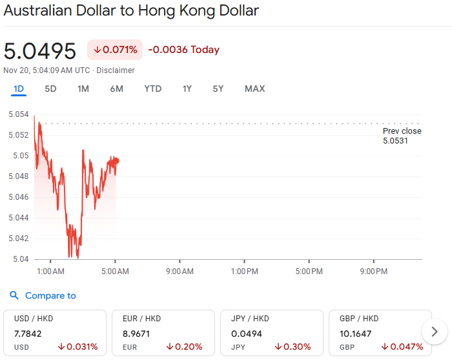The image size is (452, 362).
Task: Open the USD / HKD card
Action: (55, 333)
